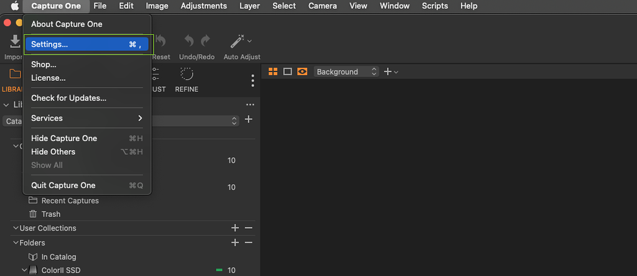Image resolution: width=637 pixels, height=276 pixels.
Task: Open the File menu
Action: pos(100,6)
